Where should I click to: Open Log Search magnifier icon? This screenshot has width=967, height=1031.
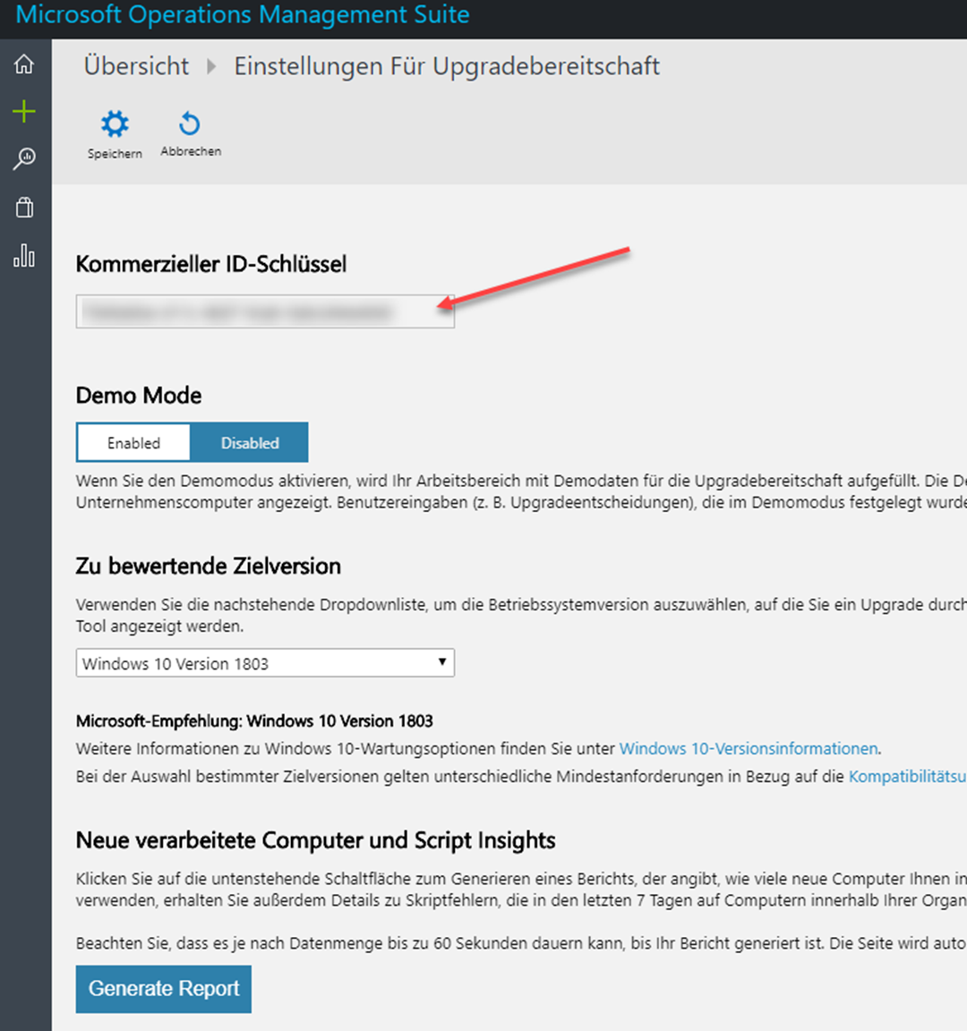click(x=24, y=159)
